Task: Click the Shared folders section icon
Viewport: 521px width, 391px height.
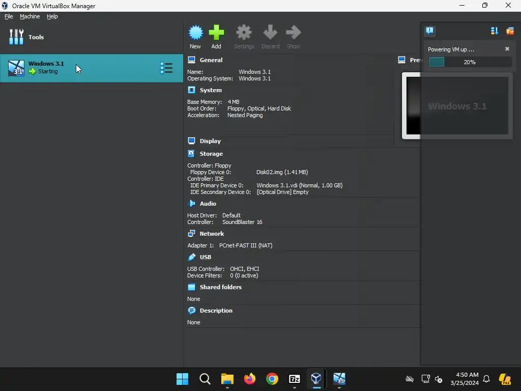Action: pyautogui.click(x=191, y=287)
